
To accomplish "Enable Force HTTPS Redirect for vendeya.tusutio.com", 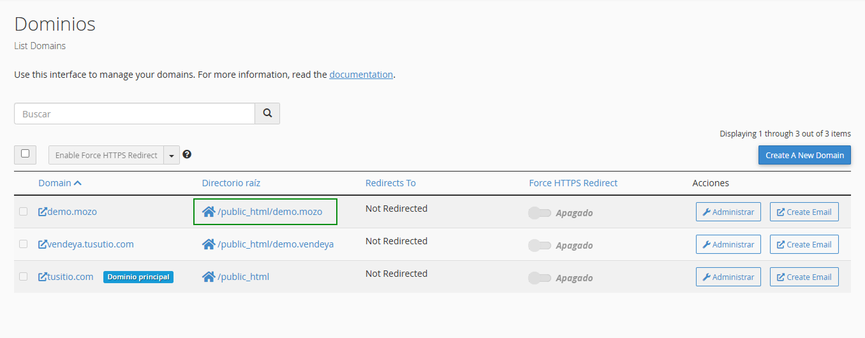I will tap(540, 246).
